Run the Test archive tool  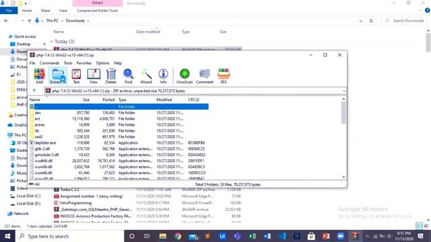76,76
